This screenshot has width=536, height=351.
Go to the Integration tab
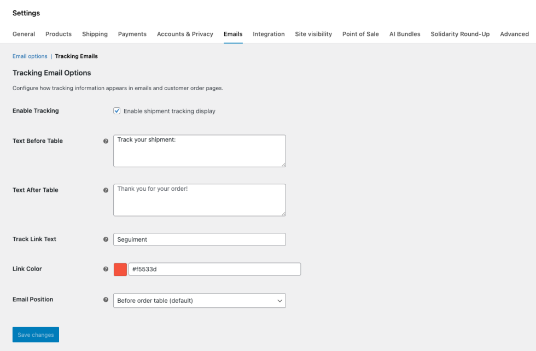coord(269,34)
